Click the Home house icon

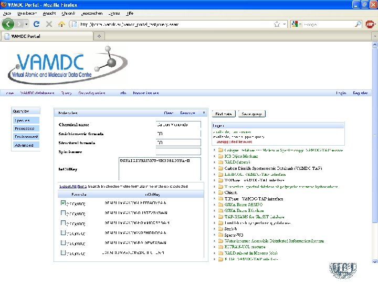tap(61, 24)
